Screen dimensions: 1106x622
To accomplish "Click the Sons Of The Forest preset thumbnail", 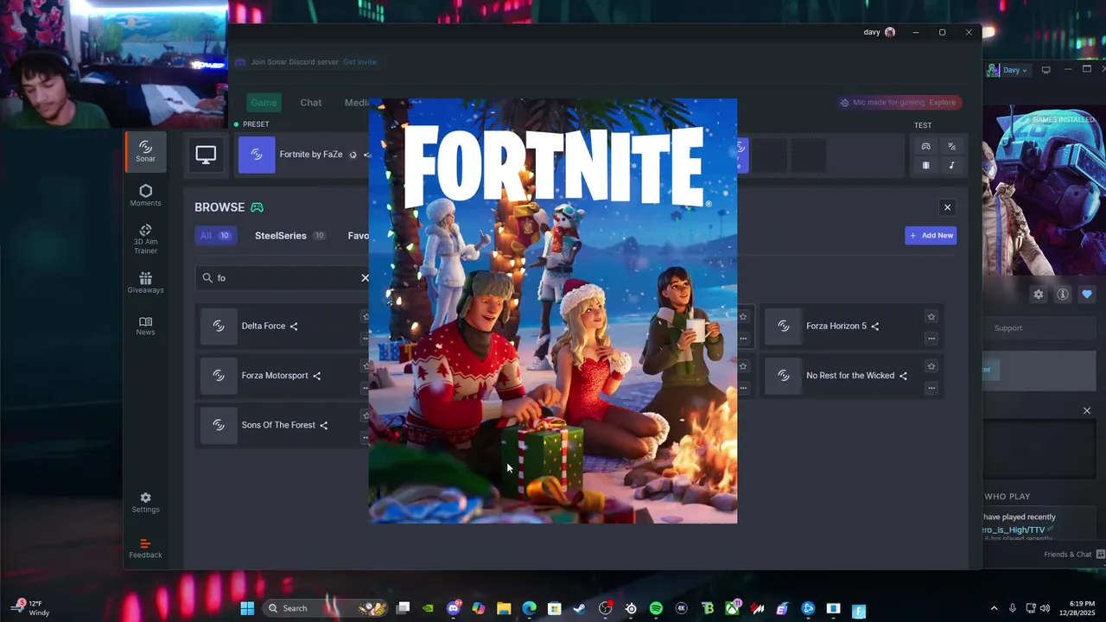I will point(219,425).
